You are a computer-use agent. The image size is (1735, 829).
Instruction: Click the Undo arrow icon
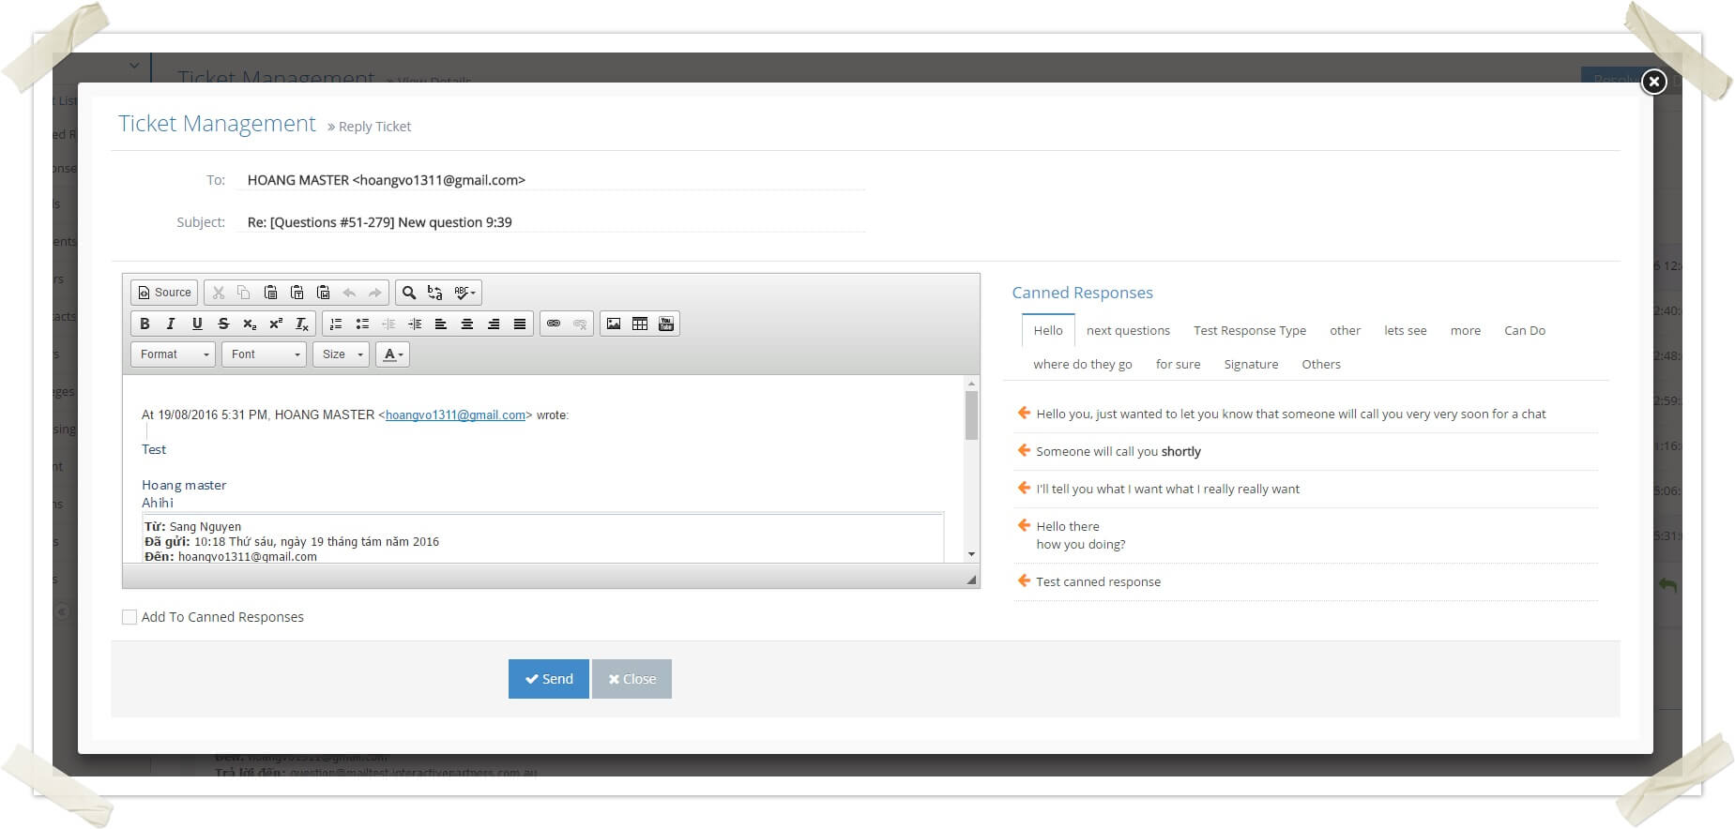point(349,293)
